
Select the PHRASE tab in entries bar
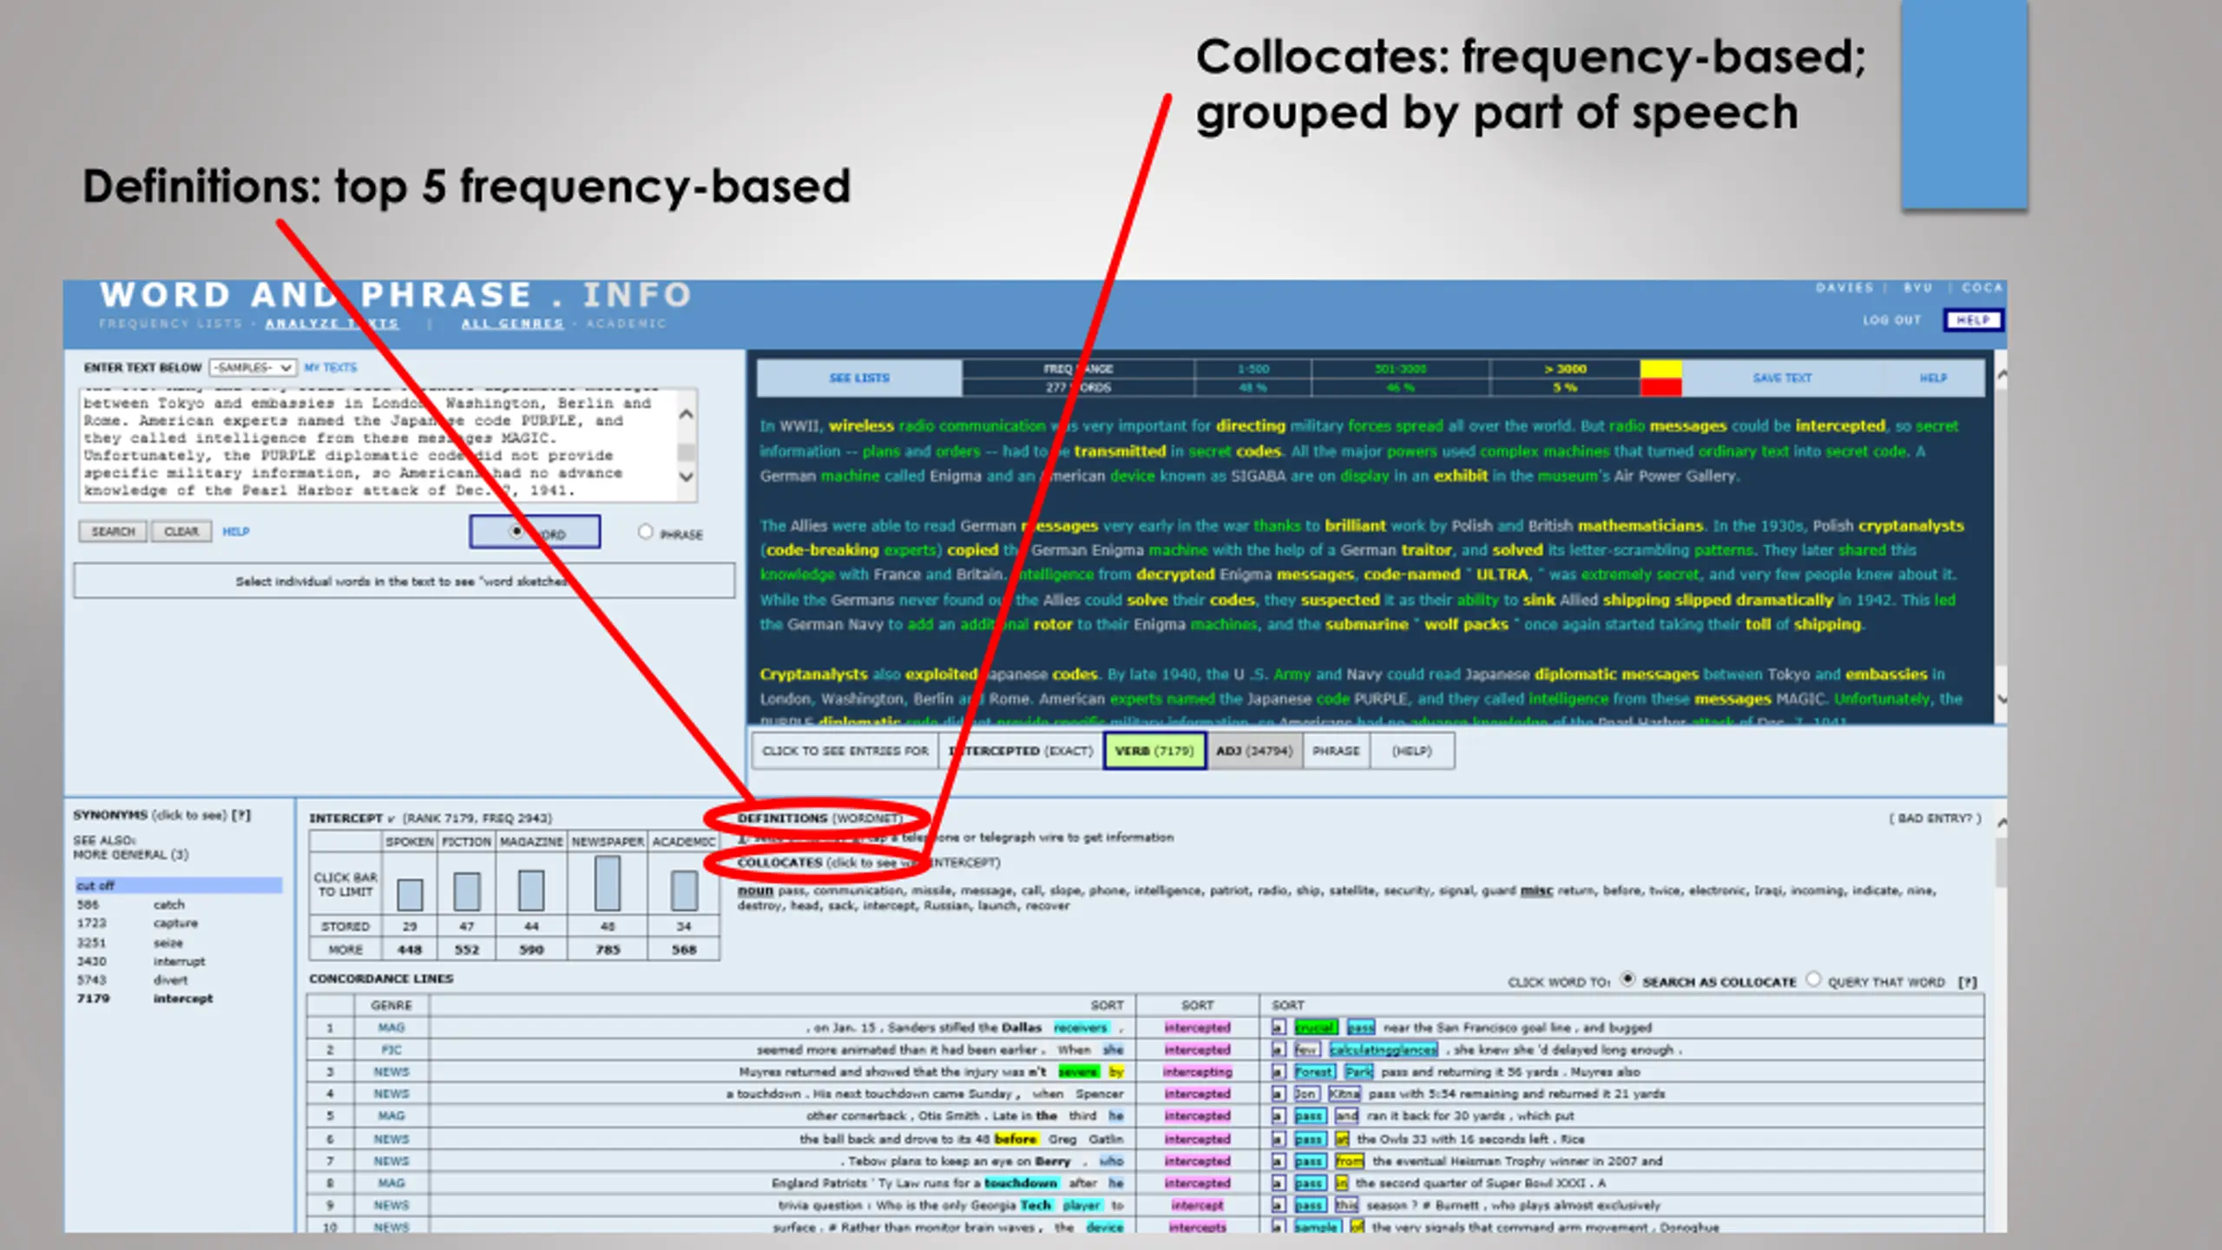(1336, 751)
